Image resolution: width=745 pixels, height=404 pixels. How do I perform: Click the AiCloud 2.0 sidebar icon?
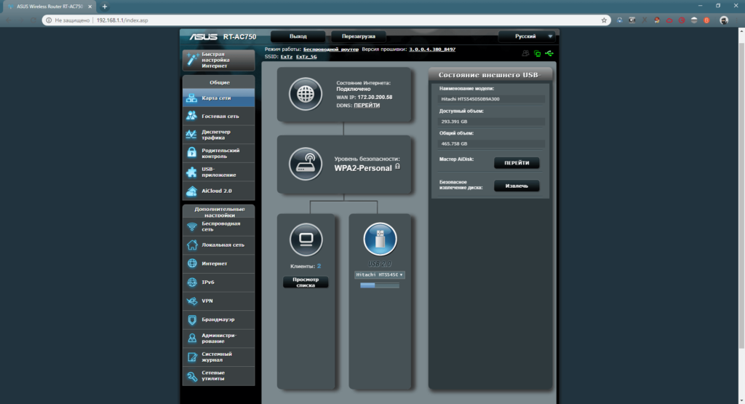tap(192, 191)
